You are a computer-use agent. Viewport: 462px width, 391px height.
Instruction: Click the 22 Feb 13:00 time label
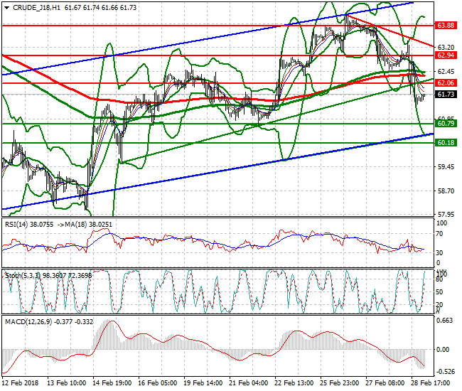tap(294, 383)
